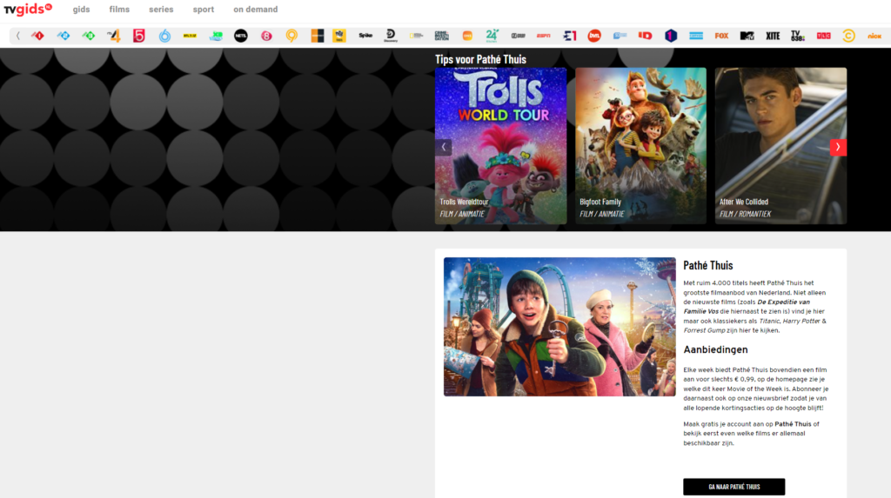Choose the BVN channel logo
This screenshot has height=498, width=891.
coord(594,36)
